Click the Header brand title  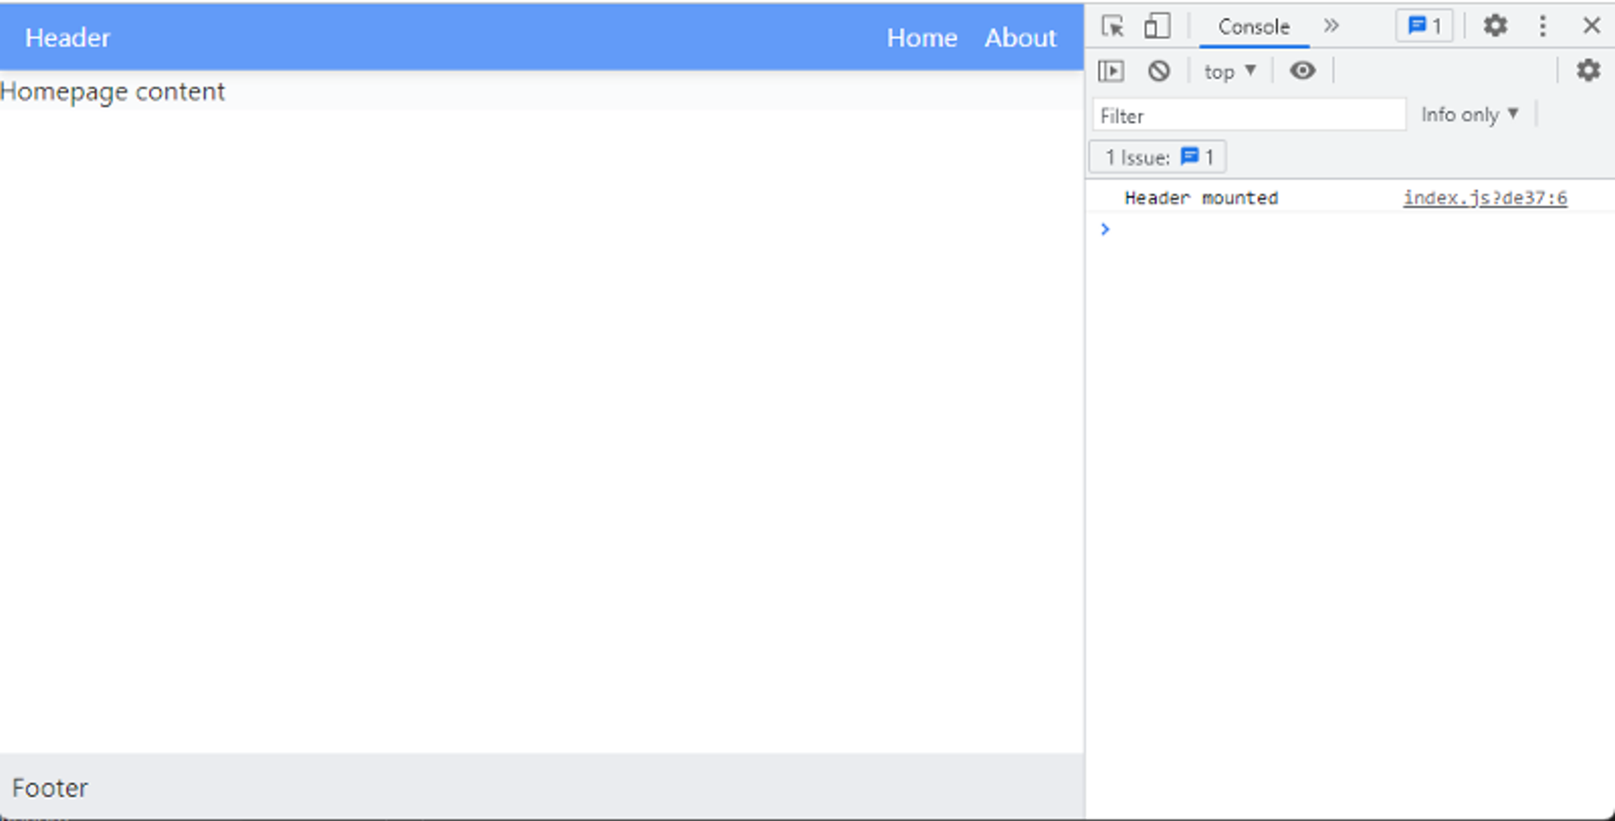[x=68, y=38]
